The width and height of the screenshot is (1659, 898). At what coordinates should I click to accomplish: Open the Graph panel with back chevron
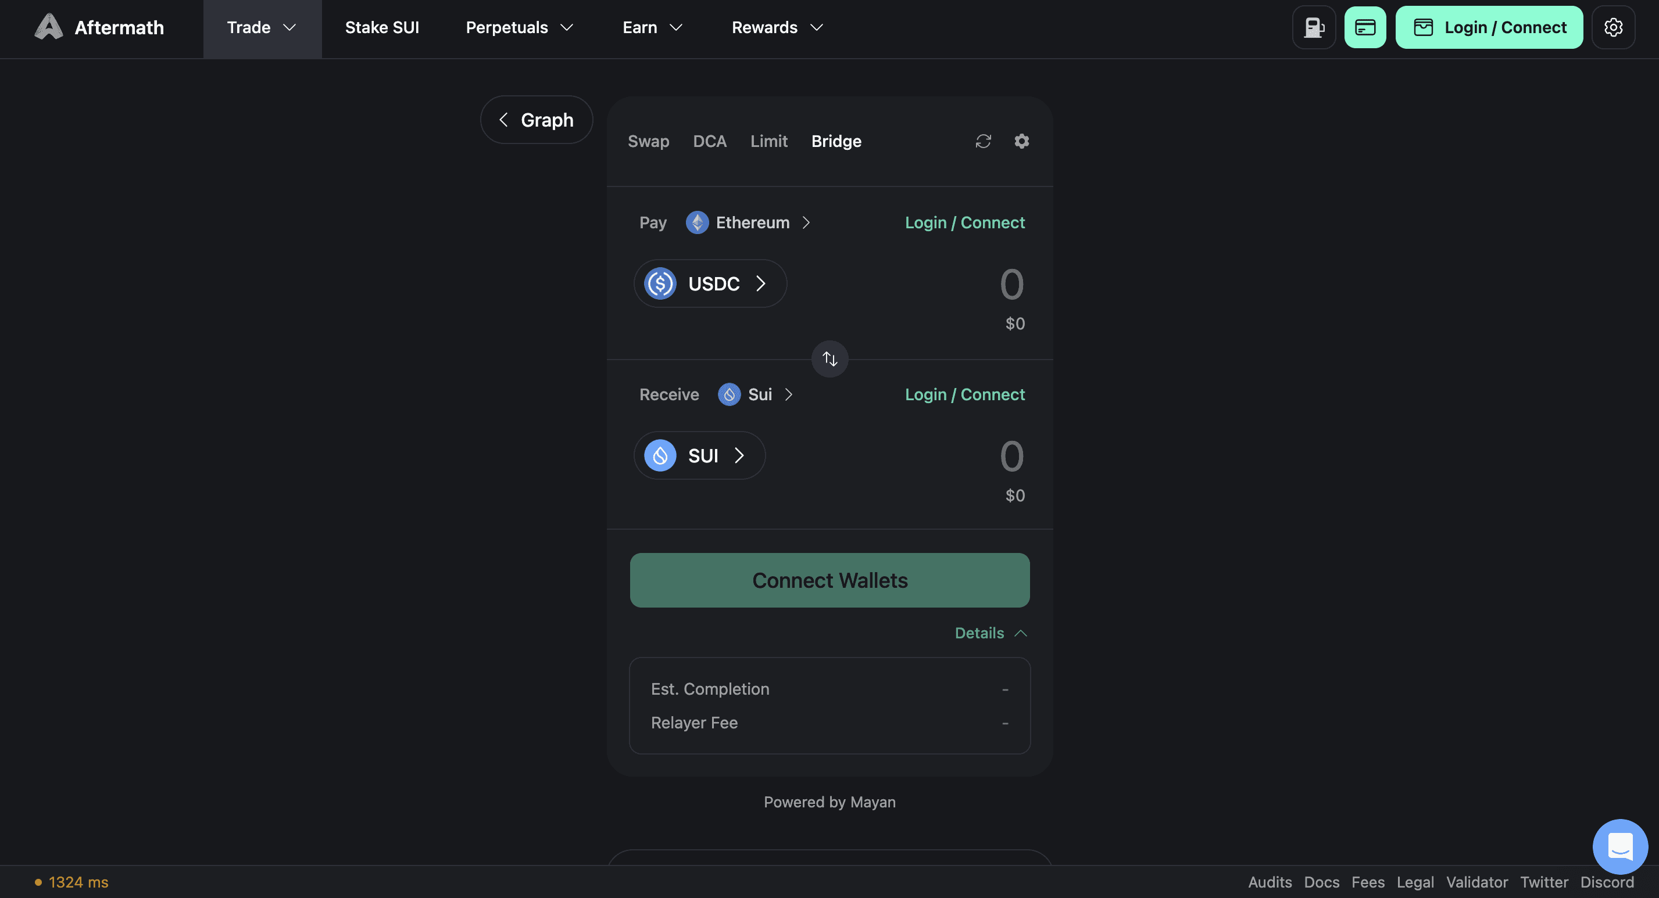point(537,120)
